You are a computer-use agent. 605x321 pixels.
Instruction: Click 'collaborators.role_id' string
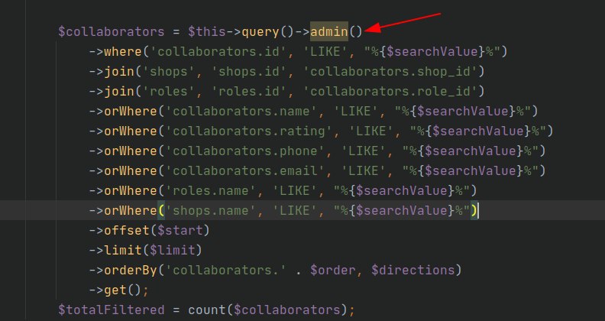(x=391, y=92)
